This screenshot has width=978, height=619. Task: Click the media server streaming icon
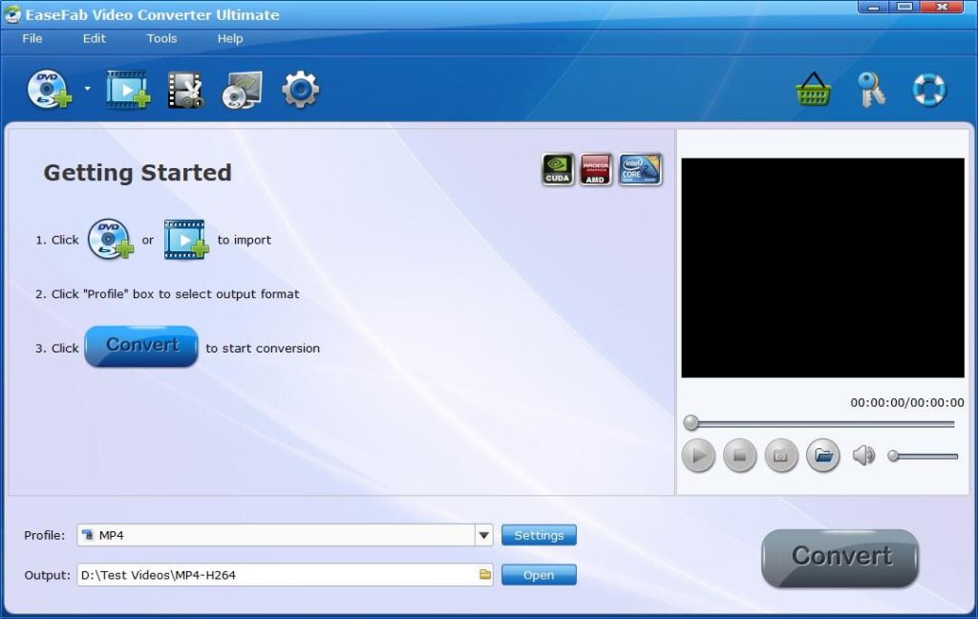(x=242, y=90)
